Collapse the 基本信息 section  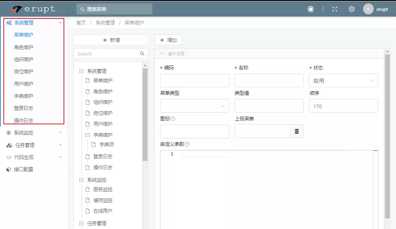click(x=162, y=53)
